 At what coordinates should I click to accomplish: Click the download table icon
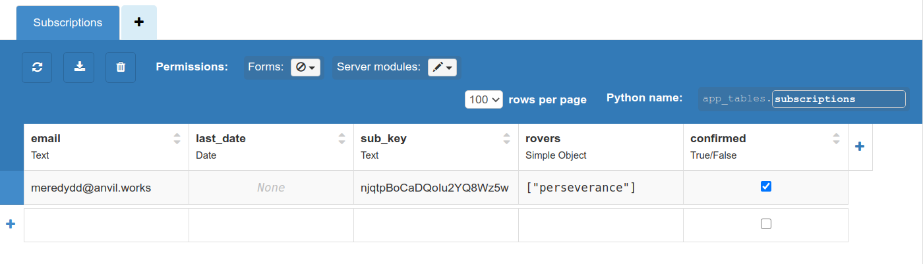[78, 67]
